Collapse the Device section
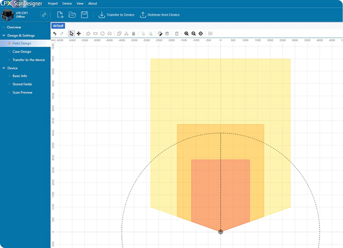 click(x=4, y=67)
